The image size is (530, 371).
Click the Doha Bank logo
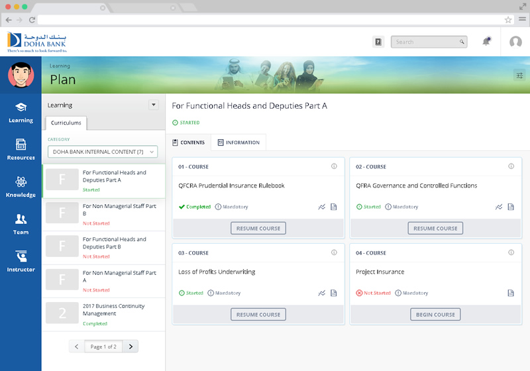tap(37, 42)
